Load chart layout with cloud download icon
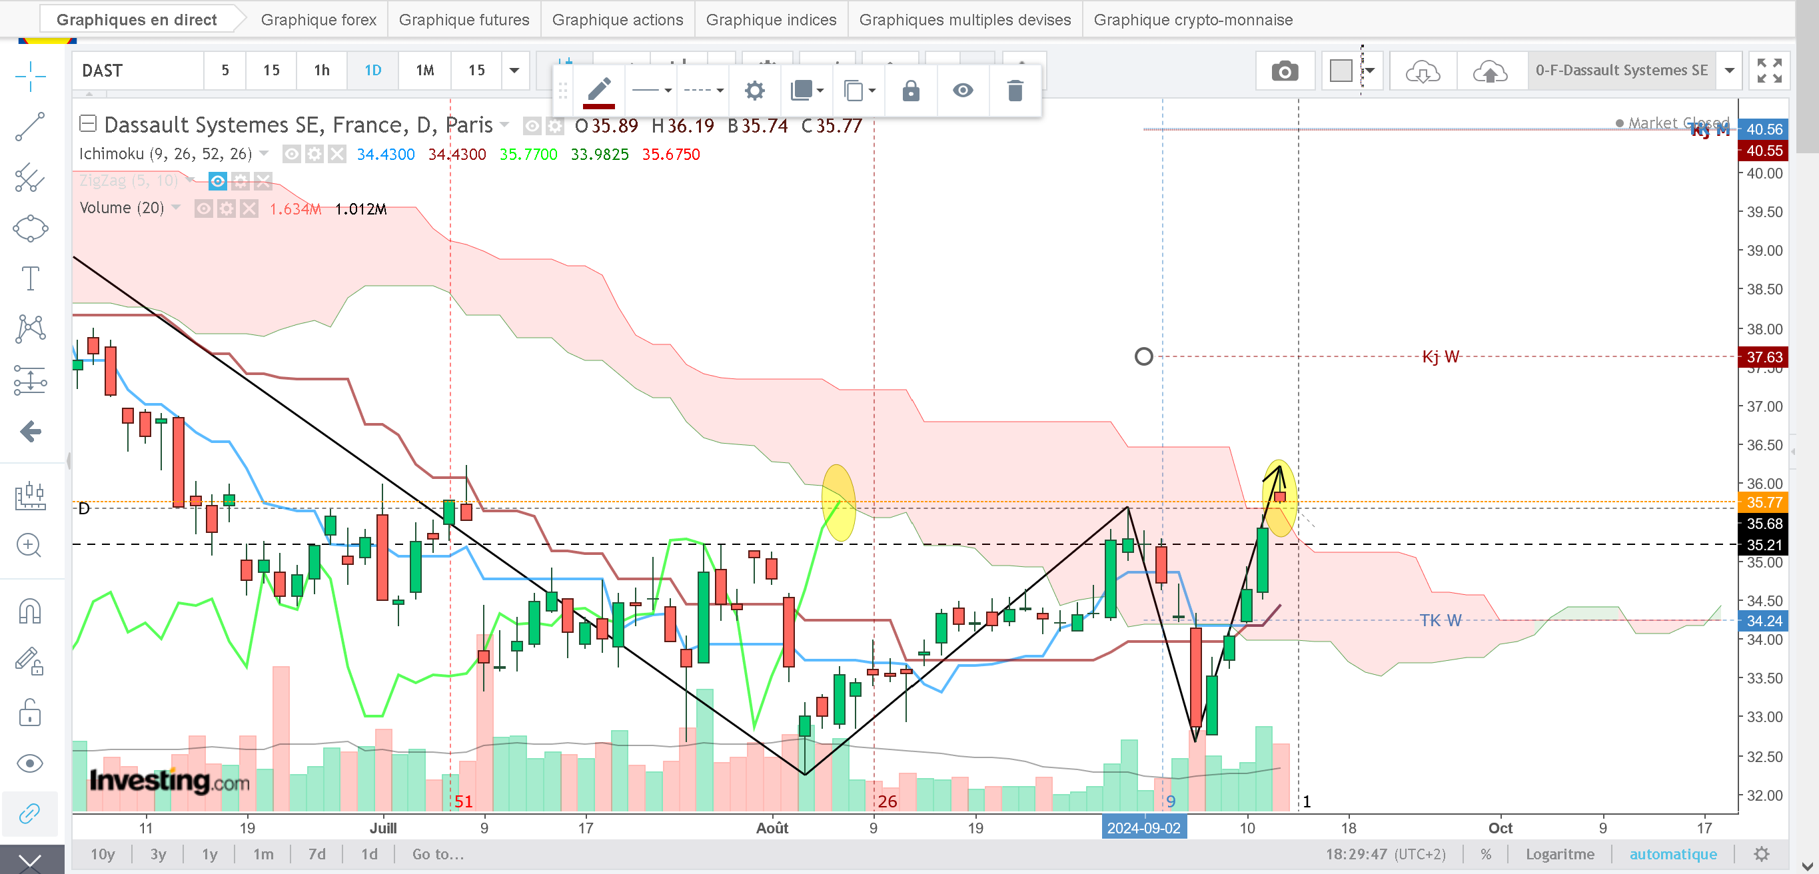Image resolution: width=1819 pixels, height=874 pixels. coord(1422,71)
